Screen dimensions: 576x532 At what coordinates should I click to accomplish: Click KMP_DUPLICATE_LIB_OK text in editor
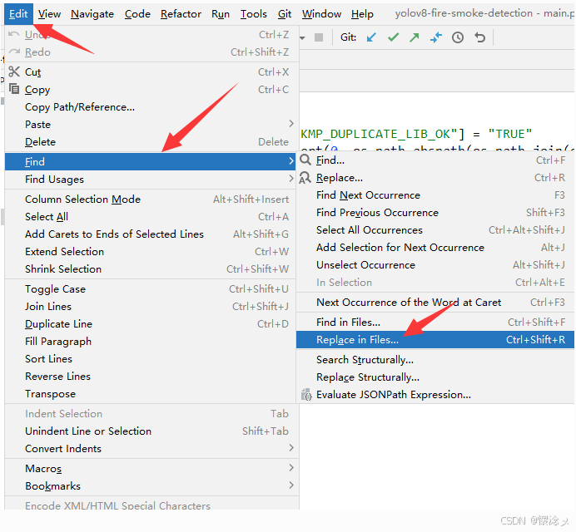(x=375, y=134)
